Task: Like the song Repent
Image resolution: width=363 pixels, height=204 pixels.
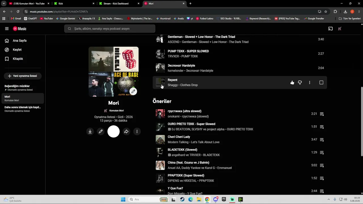Action: point(292,82)
